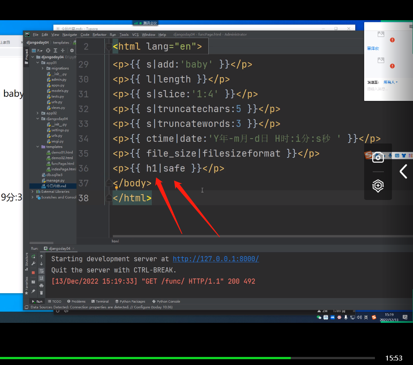Image resolution: width=413 pixels, height=365 pixels.
Task: Open the File menu
Action: 35,35
